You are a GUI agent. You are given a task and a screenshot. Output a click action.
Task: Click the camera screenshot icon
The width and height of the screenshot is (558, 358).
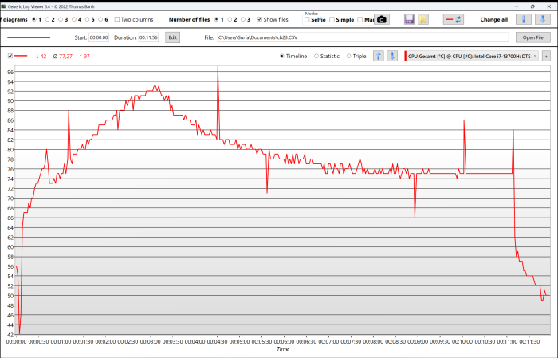[x=382, y=20]
